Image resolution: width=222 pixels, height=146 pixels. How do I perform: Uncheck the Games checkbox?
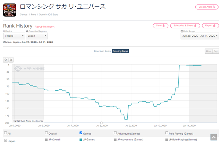pos(81,133)
